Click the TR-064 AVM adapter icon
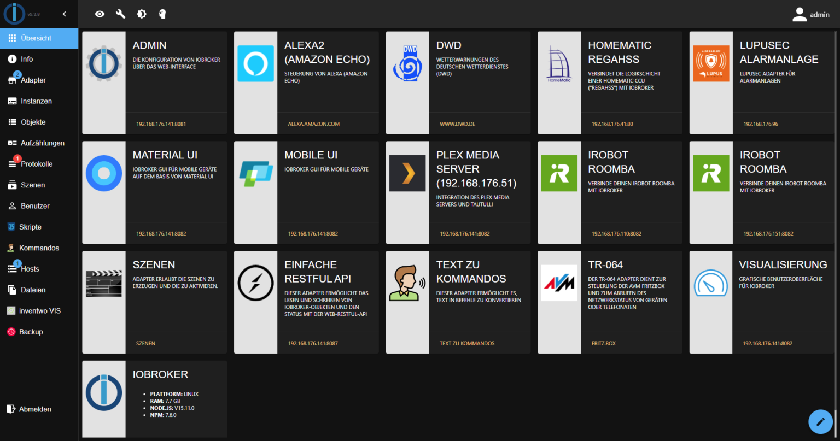Viewport: 840px width, 441px height. [x=559, y=283]
